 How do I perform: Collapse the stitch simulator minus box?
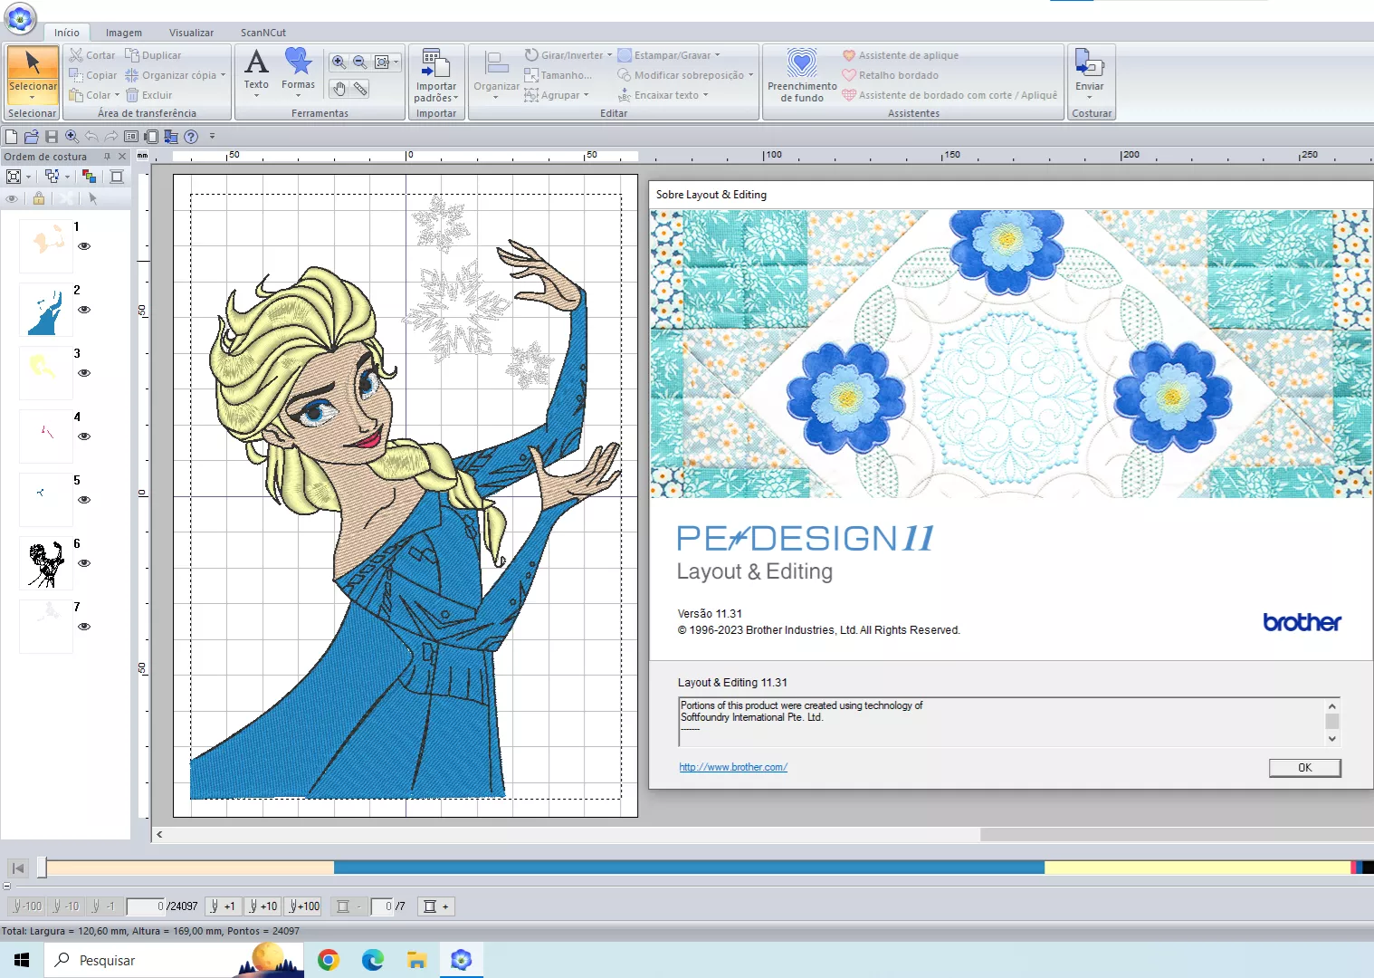[x=7, y=886]
